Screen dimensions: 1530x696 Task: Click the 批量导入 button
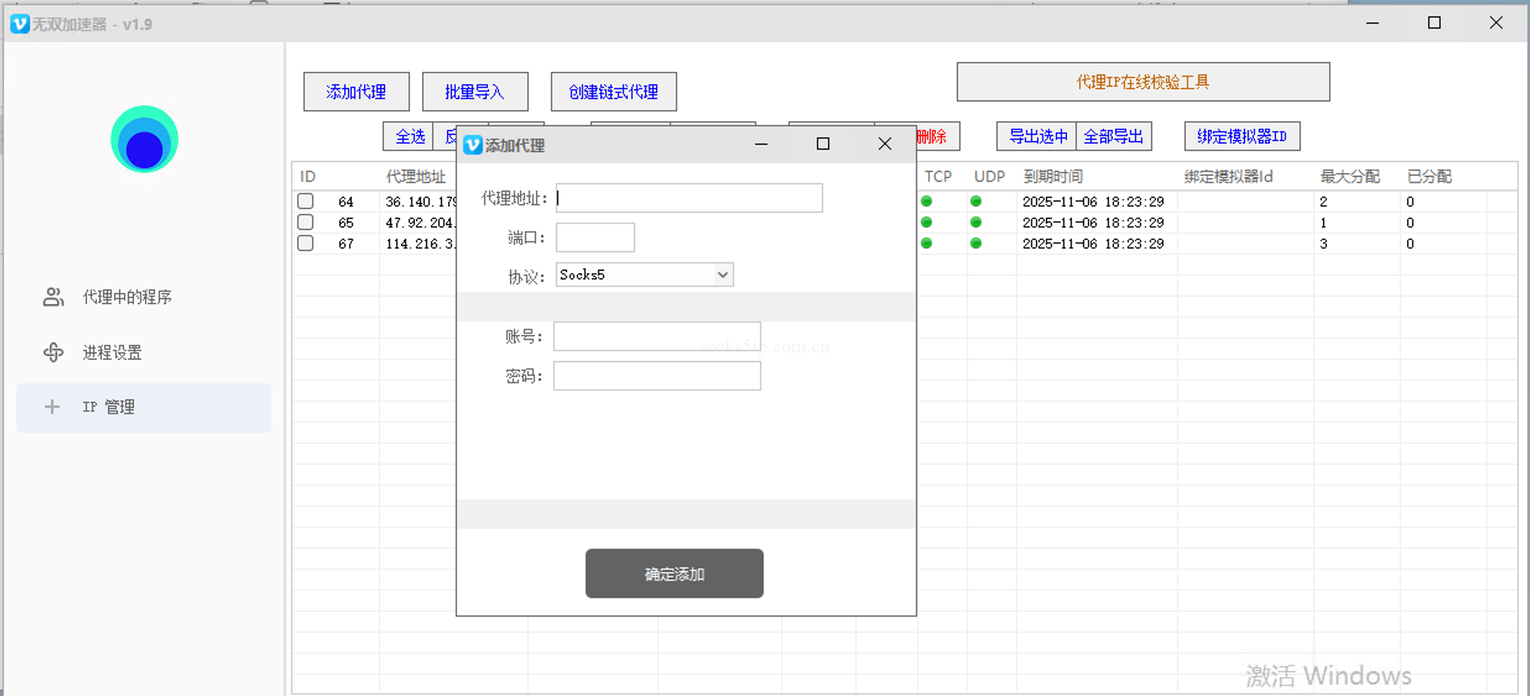475,91
